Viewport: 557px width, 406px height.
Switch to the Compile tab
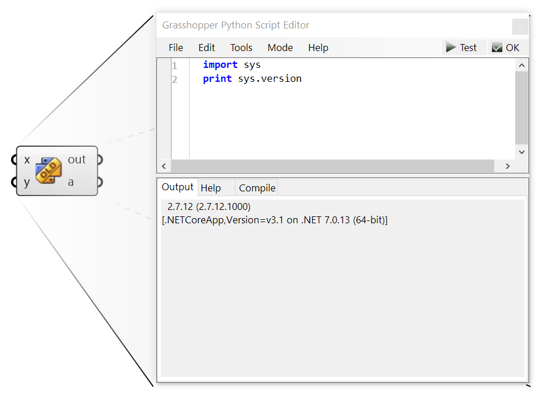click(256, 188)
